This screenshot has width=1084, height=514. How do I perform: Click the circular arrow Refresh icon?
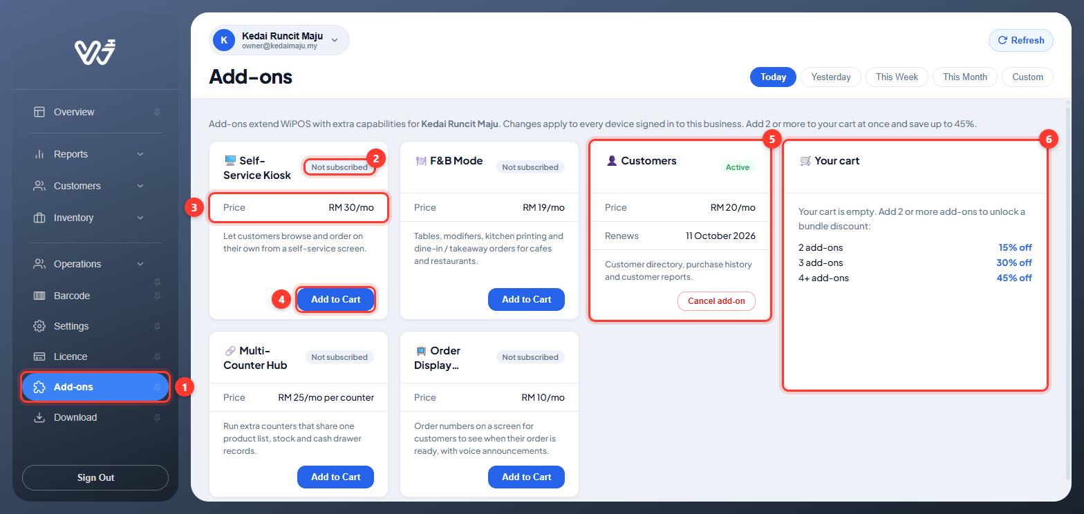coord(1003,40)
